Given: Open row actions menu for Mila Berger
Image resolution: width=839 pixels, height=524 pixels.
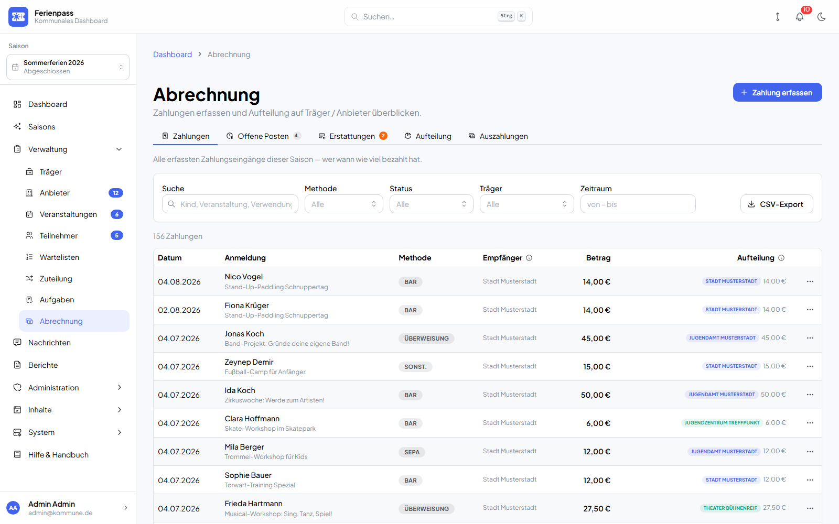Looking at the screenshot, I should pos(810,451).
